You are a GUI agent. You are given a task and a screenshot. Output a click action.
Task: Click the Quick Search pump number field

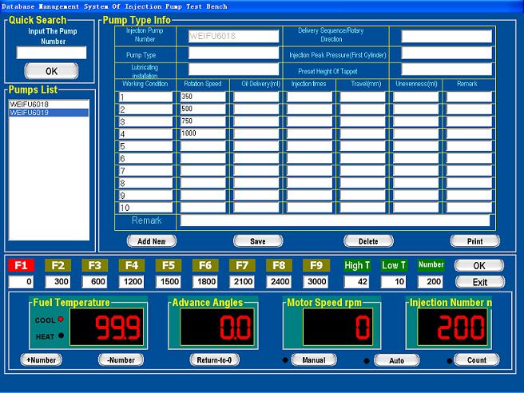click(51, 53)
